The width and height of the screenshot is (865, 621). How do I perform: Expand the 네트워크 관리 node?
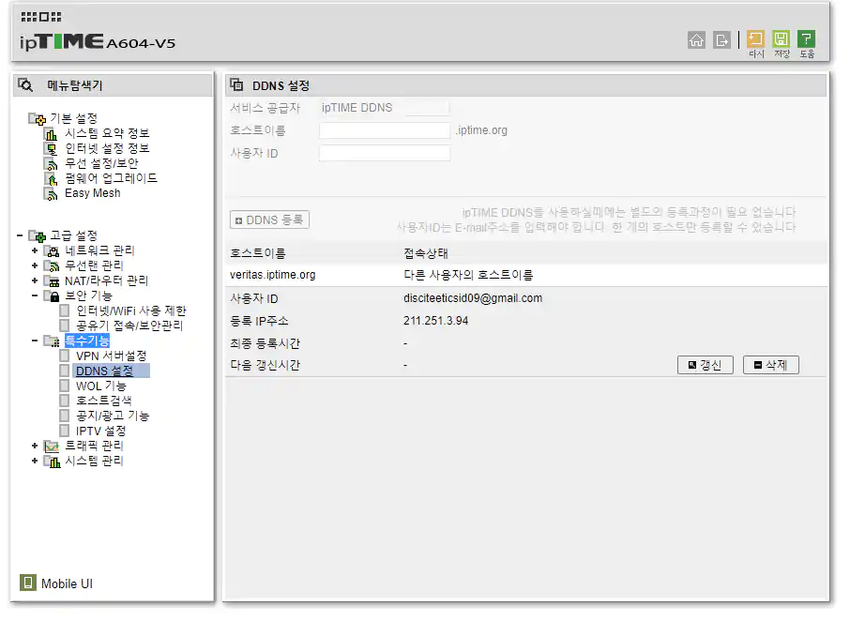tap(35, 251)
